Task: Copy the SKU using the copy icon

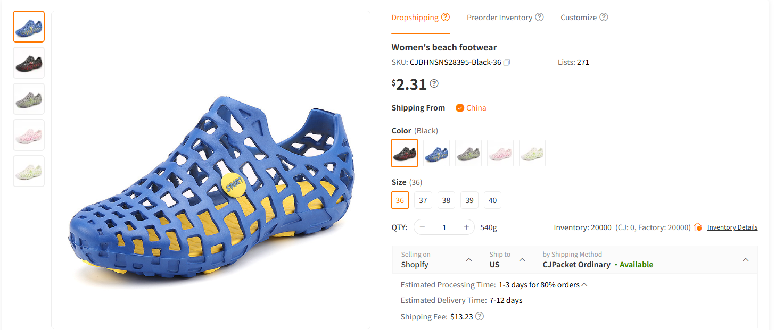Action: click(506, 62)
